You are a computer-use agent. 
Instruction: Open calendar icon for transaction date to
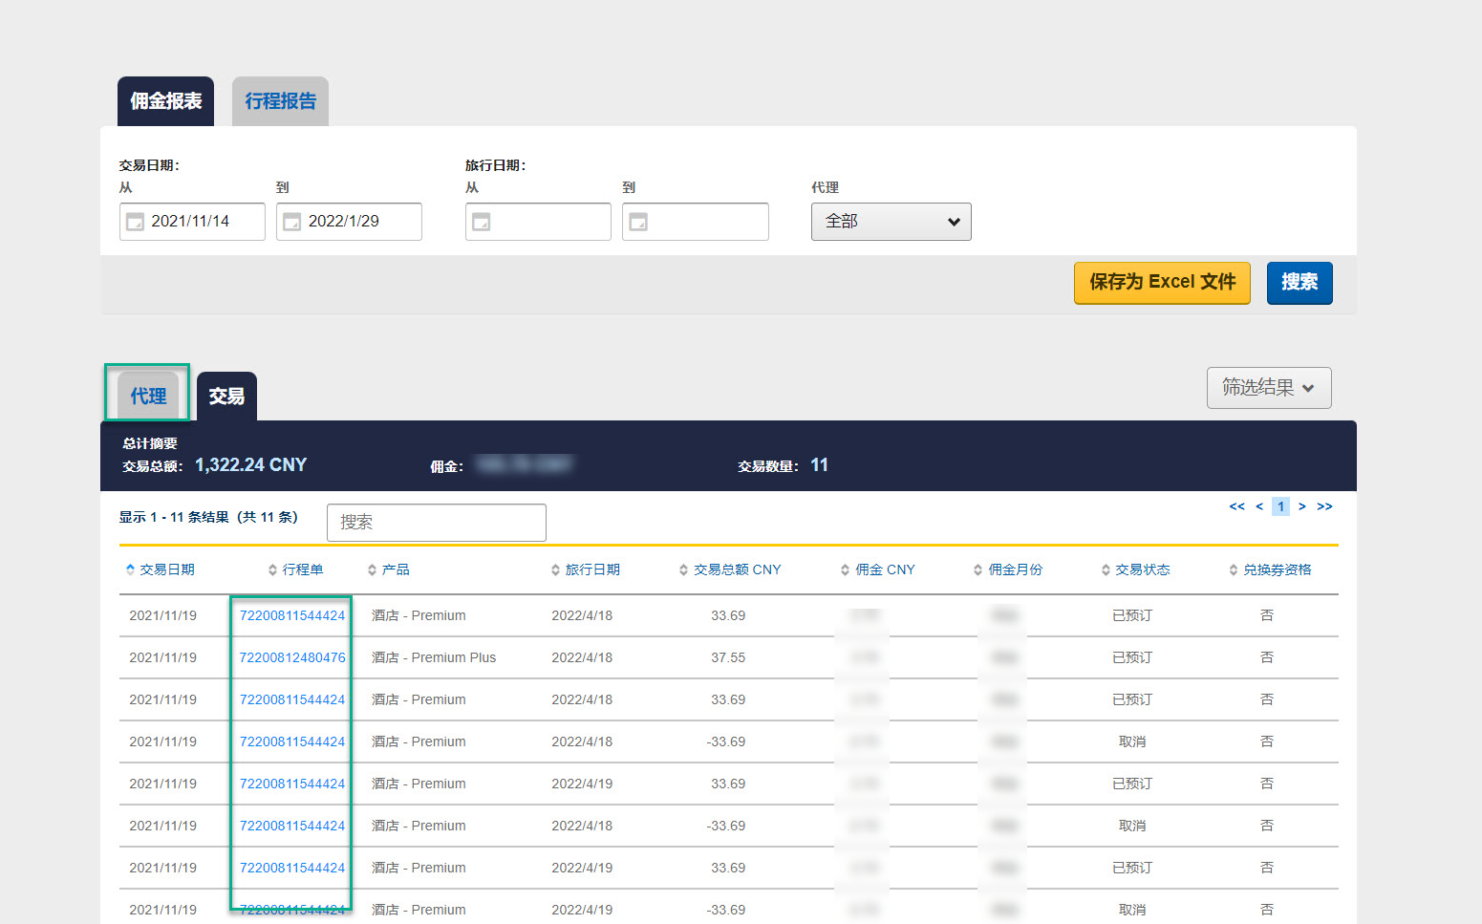[291, 222]
